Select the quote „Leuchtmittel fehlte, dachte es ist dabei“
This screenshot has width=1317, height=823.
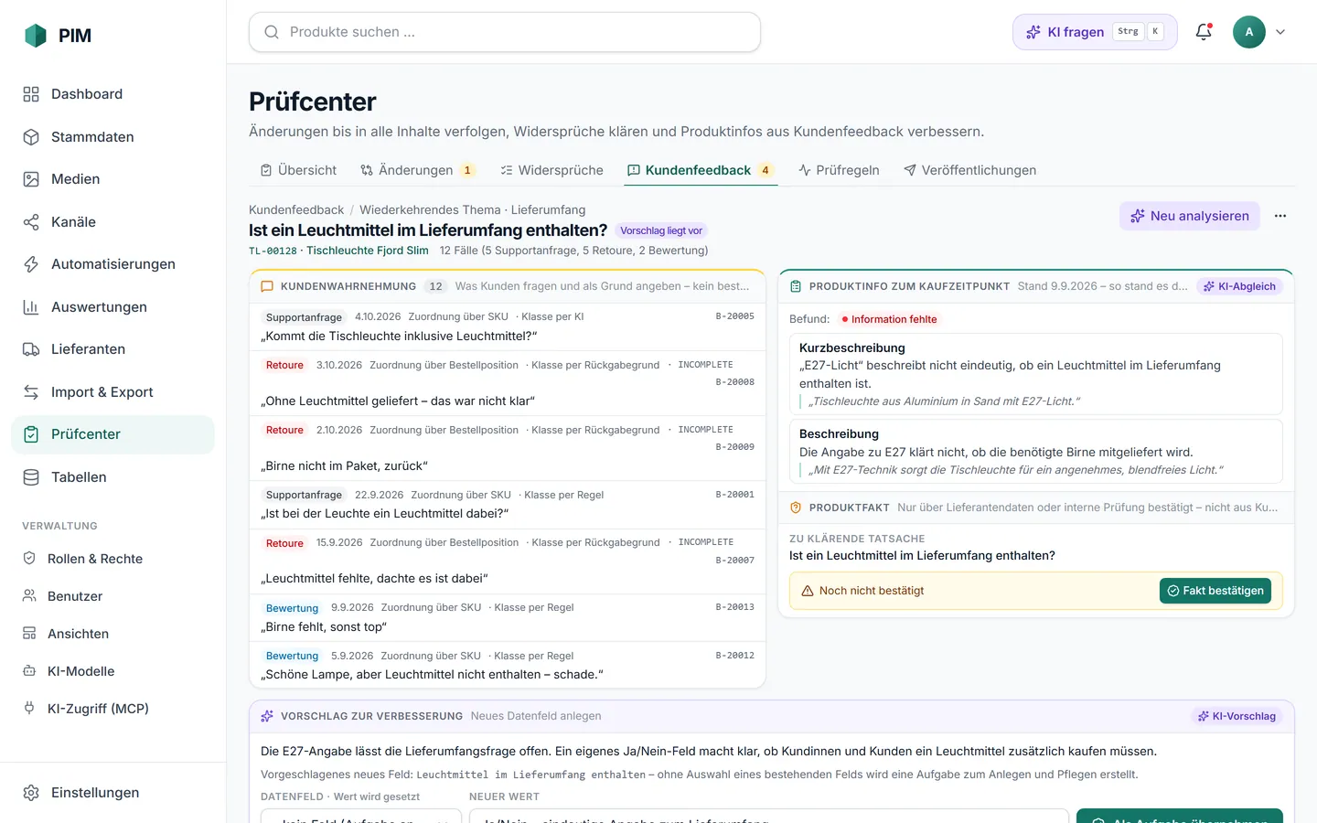tap(374, 578)
